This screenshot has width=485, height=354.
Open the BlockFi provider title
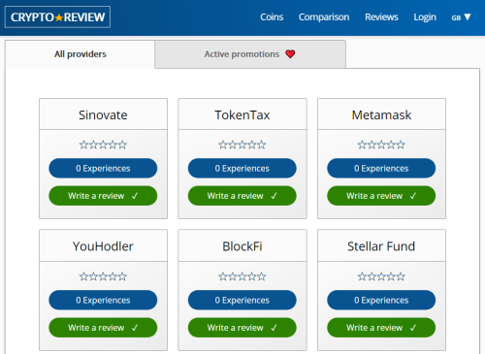[242, 246]
